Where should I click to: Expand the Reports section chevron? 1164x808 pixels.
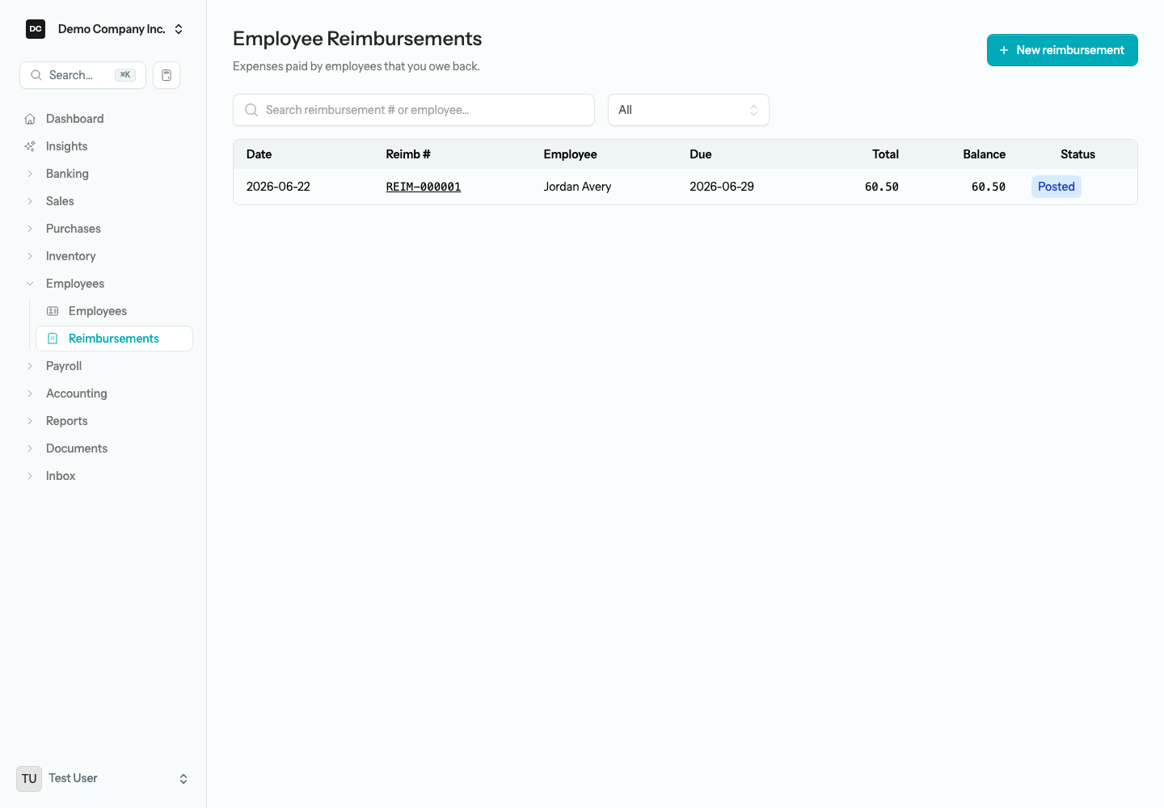click(x=30, y=421)
